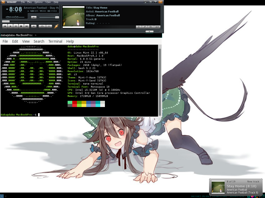Click the Winamp shade mode button
265x198 pixels.
pos(155,2)
